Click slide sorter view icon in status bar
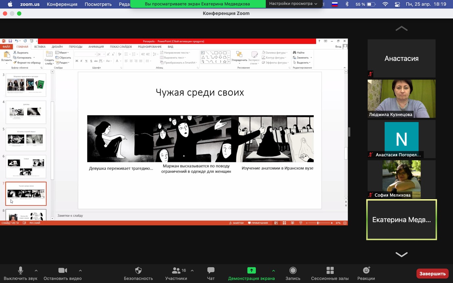The width and height of the screenshot is (453, 283). (284, 223)
